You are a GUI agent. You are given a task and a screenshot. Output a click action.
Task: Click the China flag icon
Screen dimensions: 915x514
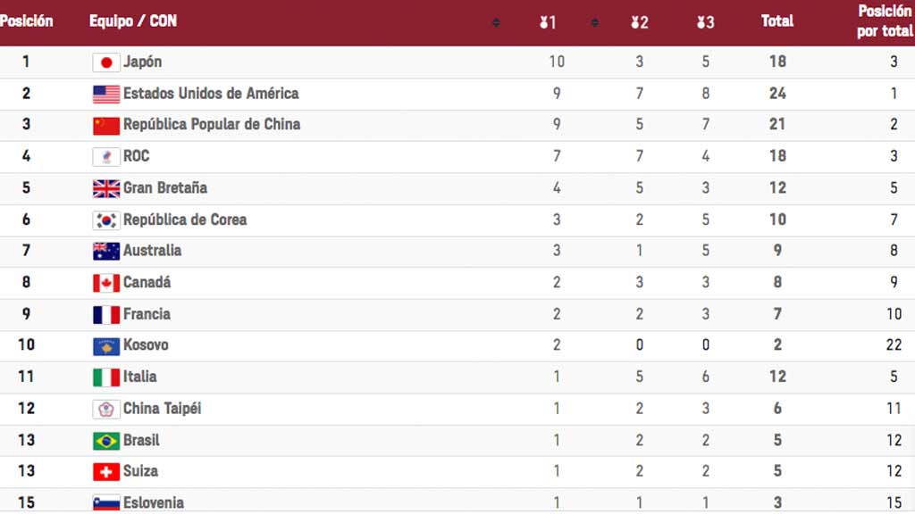106,125
